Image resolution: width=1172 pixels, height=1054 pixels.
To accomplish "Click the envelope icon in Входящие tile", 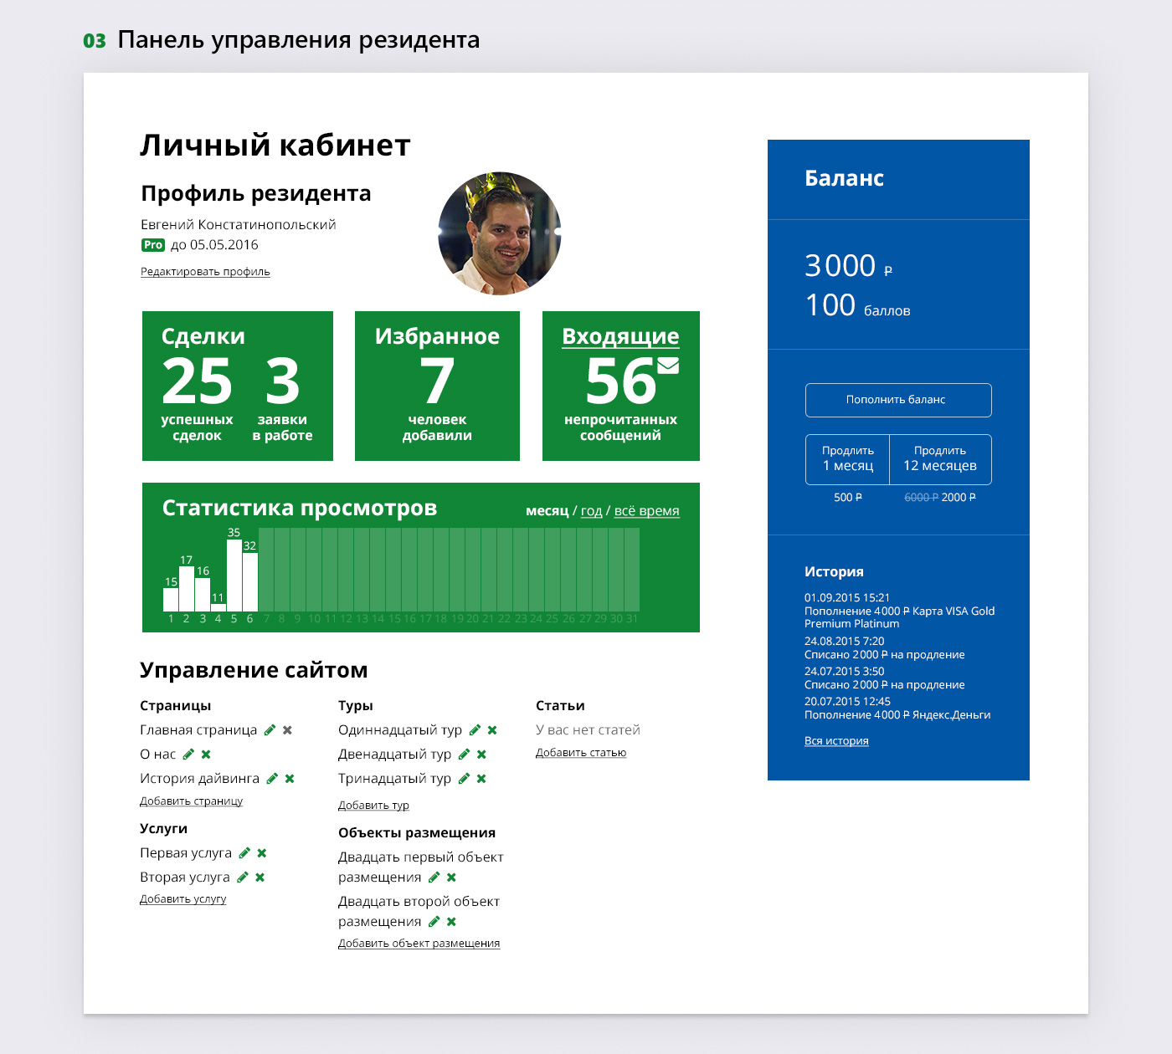I will (x=668, y=366).
